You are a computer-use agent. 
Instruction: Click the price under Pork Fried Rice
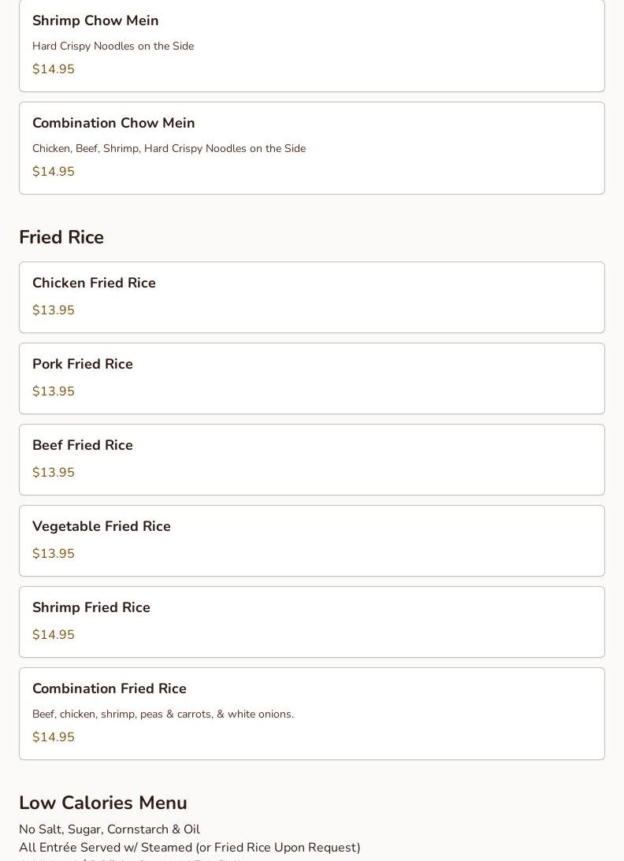point(54,392)
